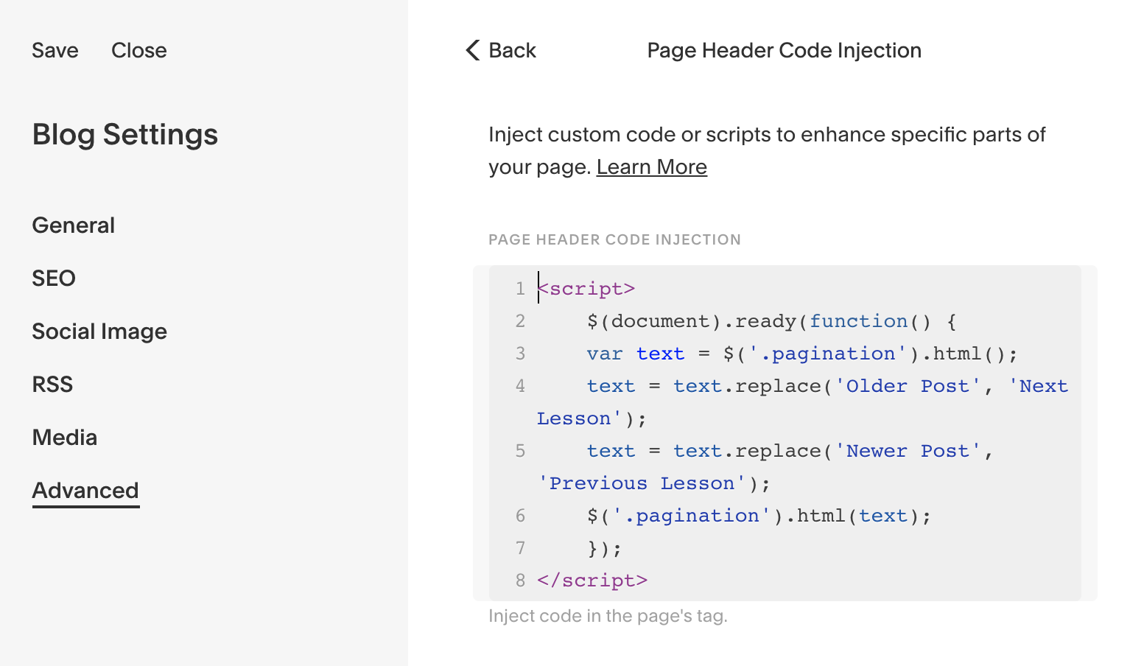
Task: Save the blog settings
Action: point(55,50)
